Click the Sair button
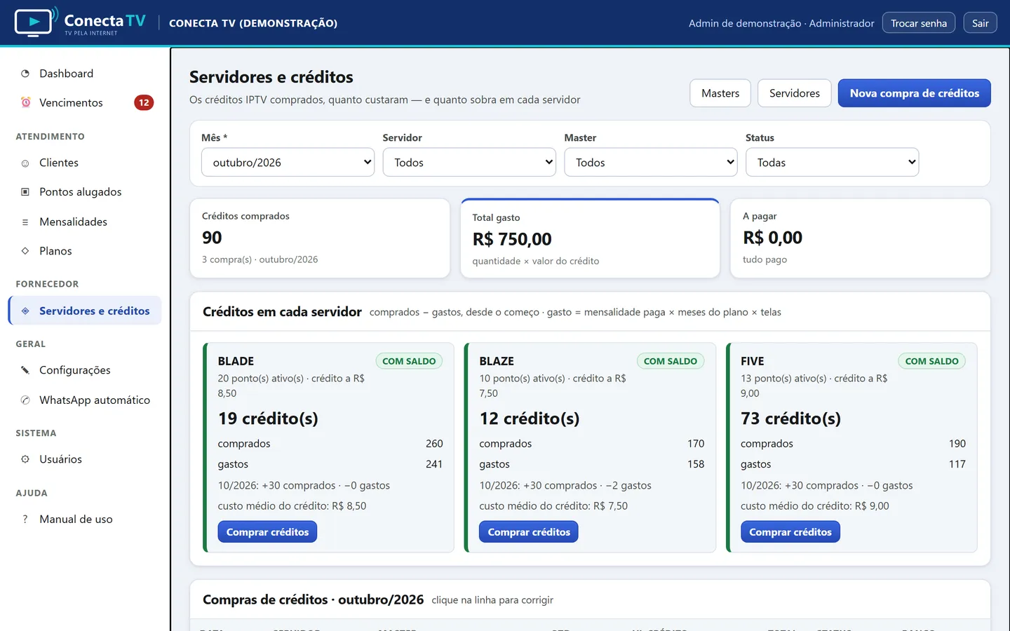 pos(980,23)
